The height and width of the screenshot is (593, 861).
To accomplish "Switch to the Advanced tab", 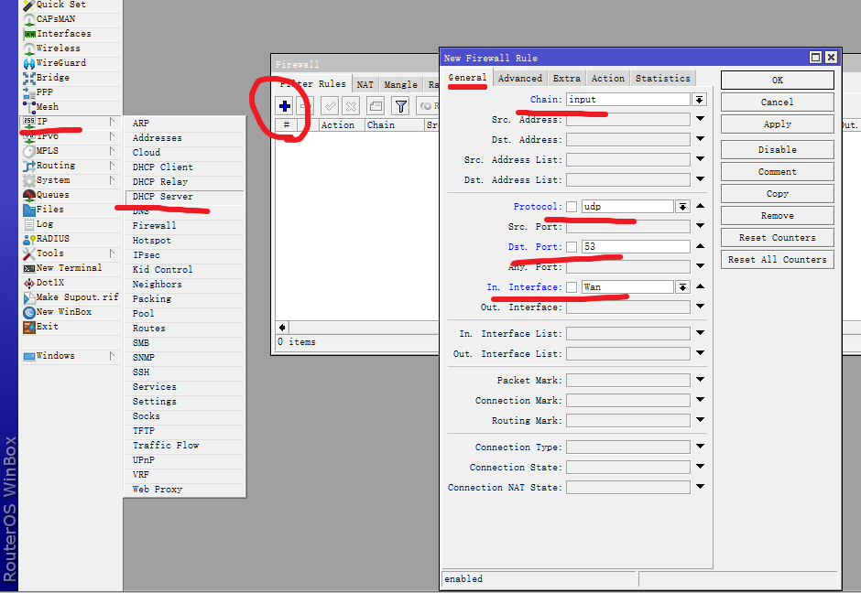I will coord(520,79).
